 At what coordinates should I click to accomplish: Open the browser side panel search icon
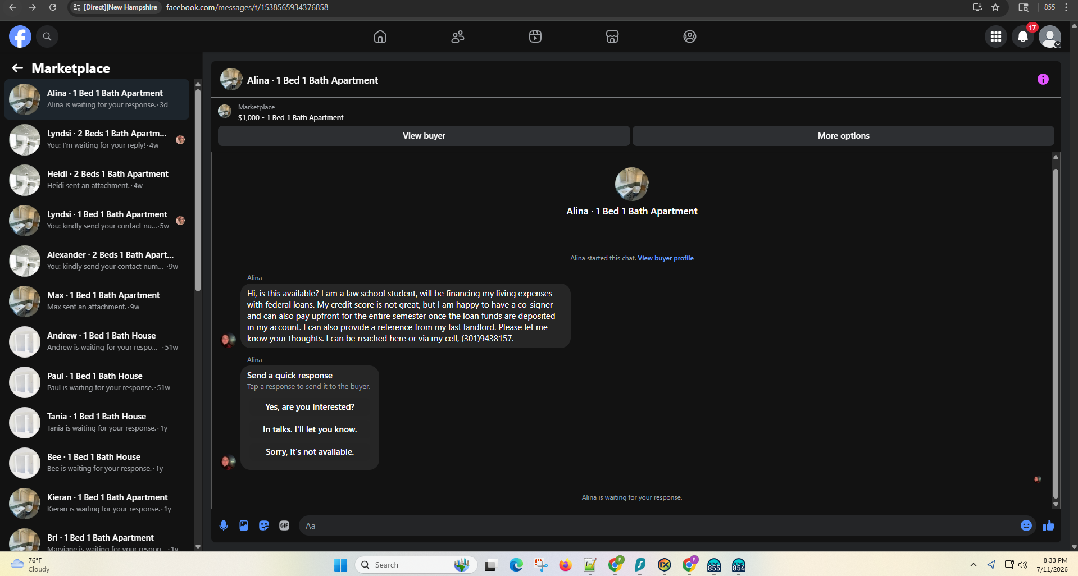pyautogui.click(x=1024, y=7)
